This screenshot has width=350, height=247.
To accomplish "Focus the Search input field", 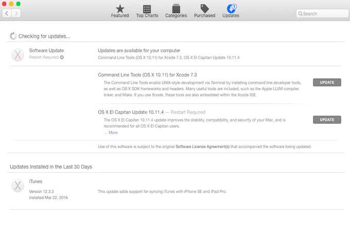I will 322,13.
